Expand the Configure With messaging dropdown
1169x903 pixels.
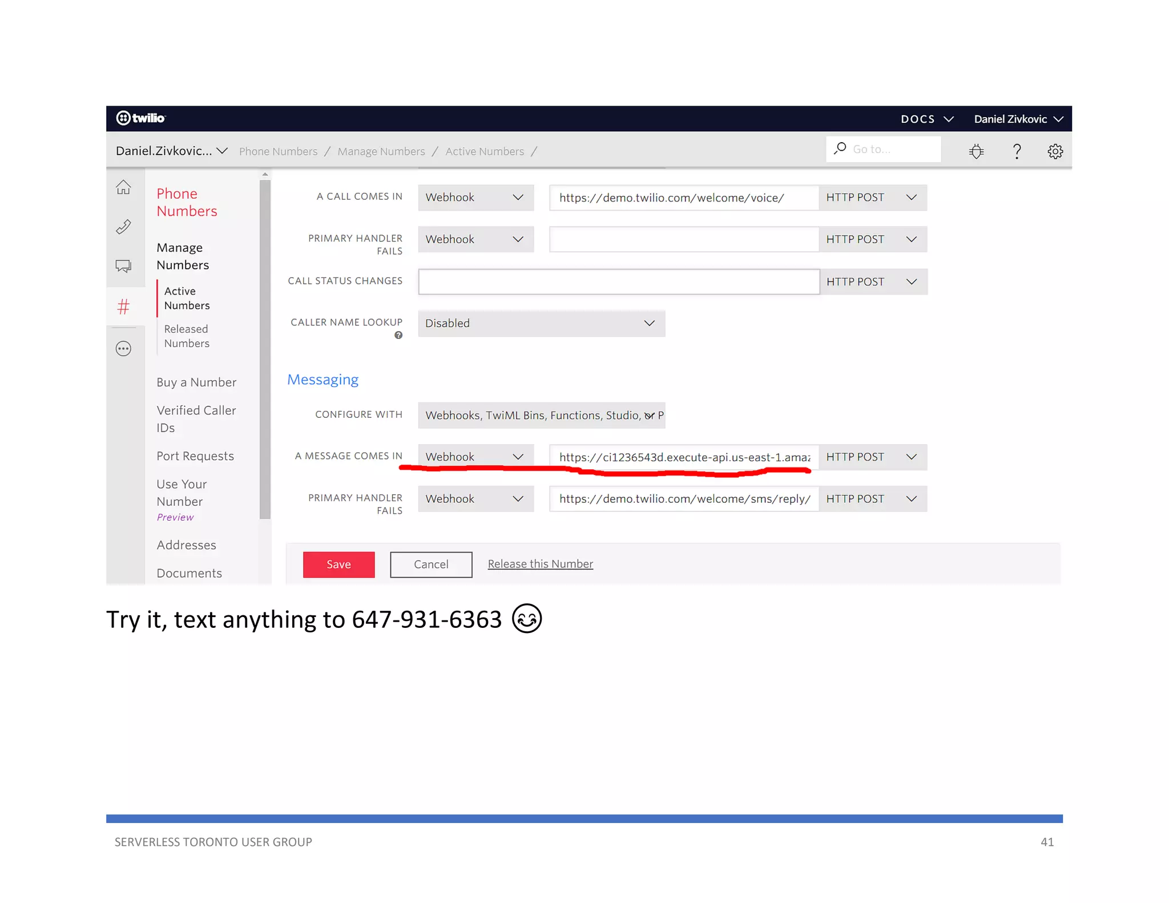click(541, 416)
